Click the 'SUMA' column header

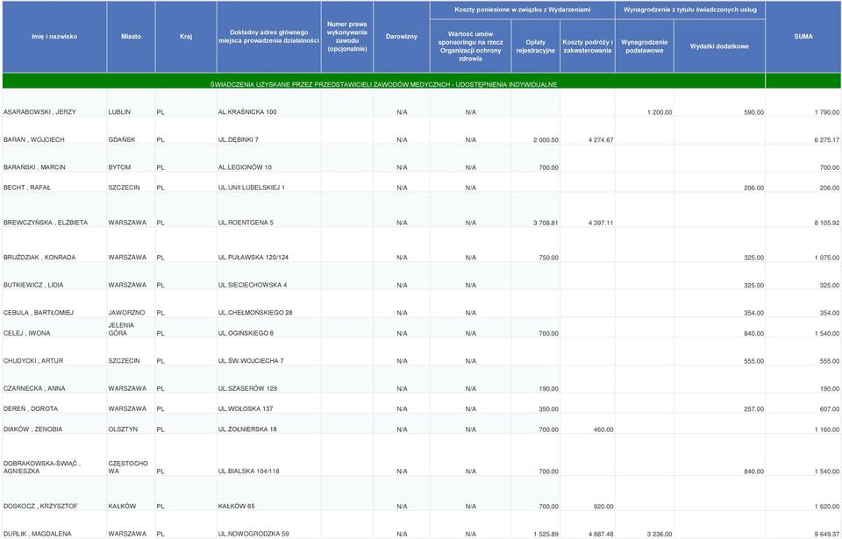point(803,37)
